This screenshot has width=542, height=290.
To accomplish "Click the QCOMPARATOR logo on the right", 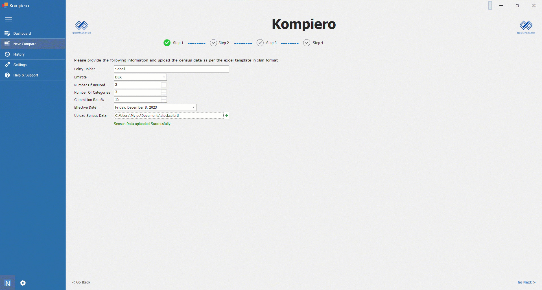I will [x=526, y=27].
